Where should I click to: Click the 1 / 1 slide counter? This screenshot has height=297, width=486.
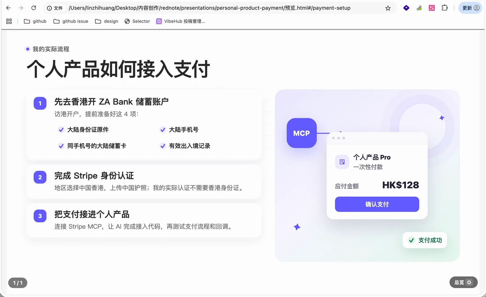[18, 283]
